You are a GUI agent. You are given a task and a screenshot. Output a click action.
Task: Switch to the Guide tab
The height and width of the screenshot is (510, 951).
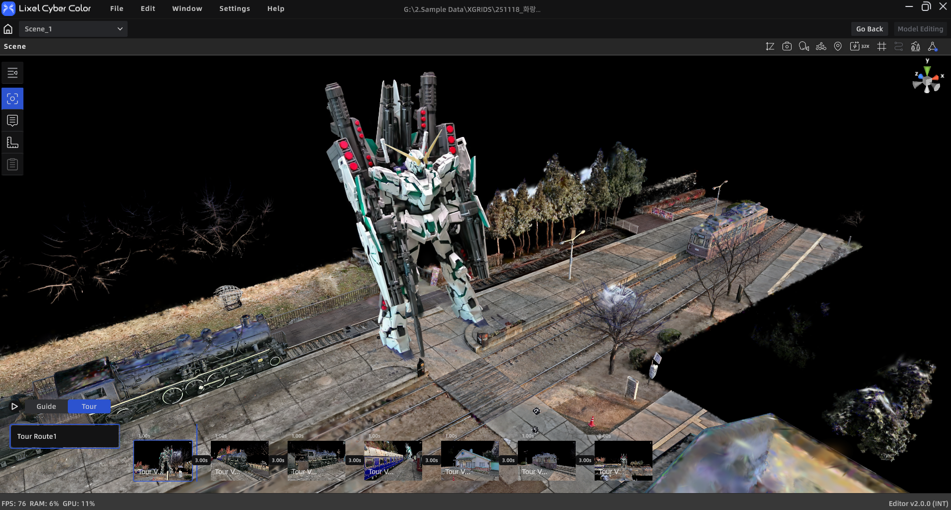tap(46, 406)
